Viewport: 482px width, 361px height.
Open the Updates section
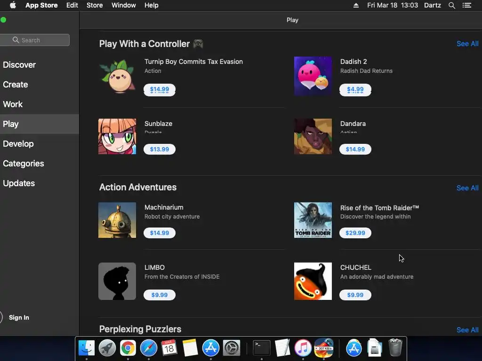tap(19, 183)
